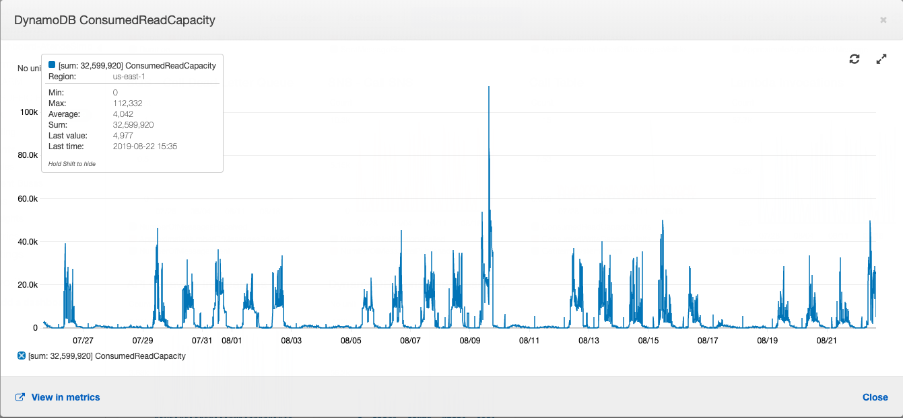The image size is (903, 418).
Task: Click the Last time 2019-08-22 15:35 value
Action: [x=145, y=146]
